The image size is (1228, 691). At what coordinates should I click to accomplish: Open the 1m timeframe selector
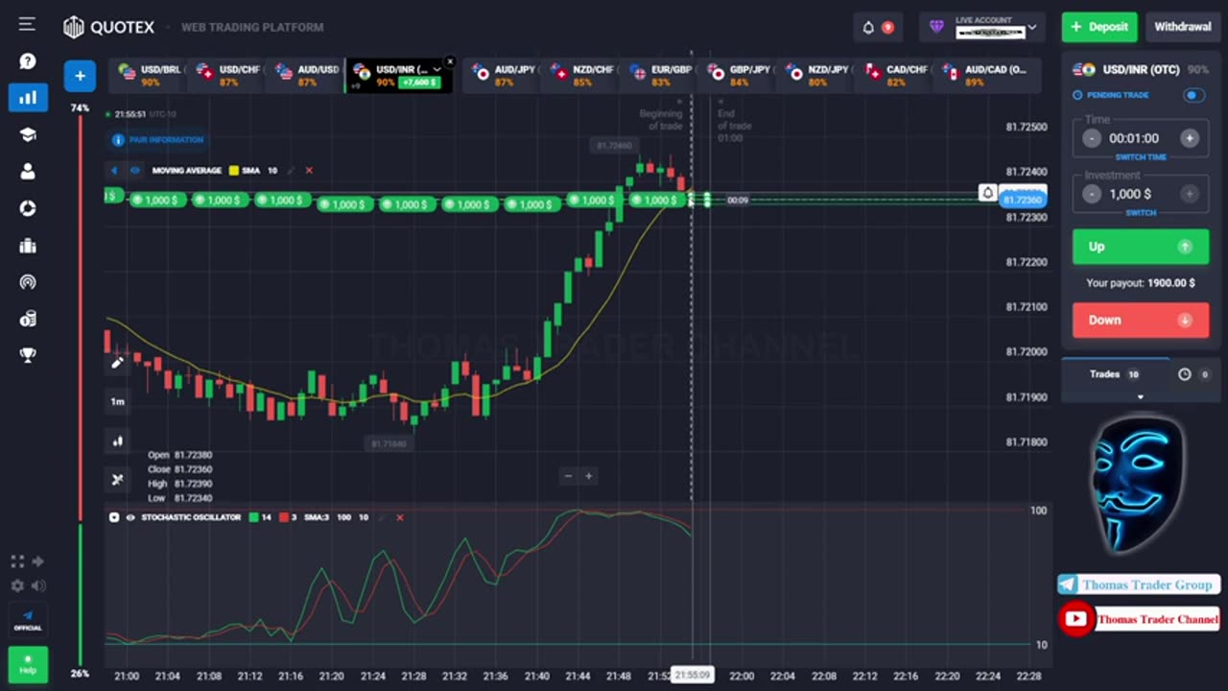117,401
